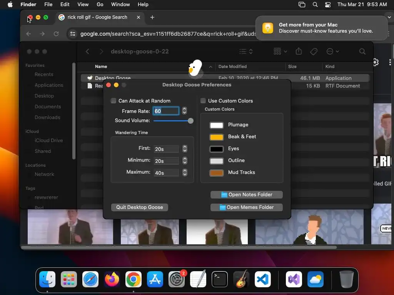Click the pixel-art Rick Astley thumbnail
The image size is (394, 295).
click(309, 227)
